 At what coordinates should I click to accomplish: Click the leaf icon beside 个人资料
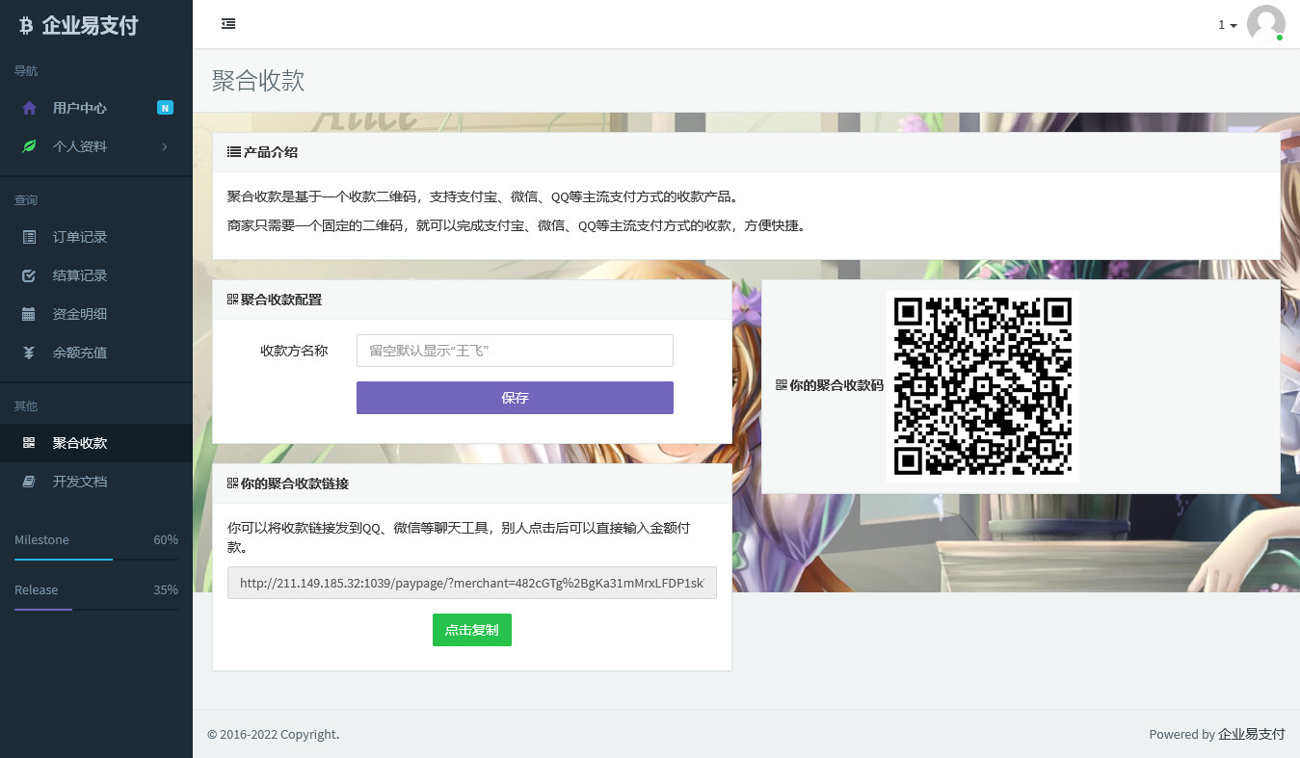(x=29, y=146)
